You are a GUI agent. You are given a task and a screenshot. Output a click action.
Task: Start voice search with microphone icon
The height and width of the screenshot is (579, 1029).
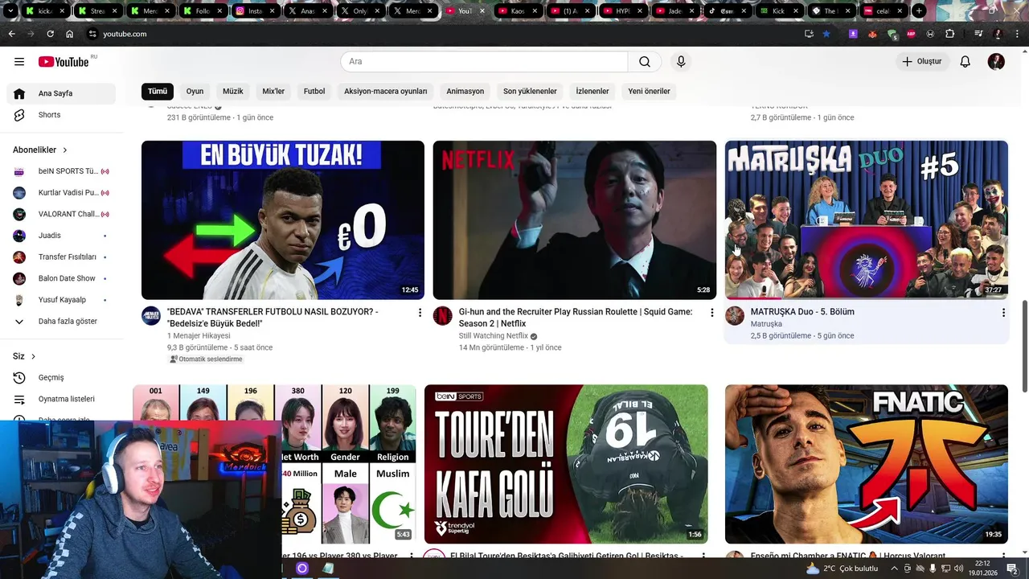pyautogui.click(x=681, y=62)
